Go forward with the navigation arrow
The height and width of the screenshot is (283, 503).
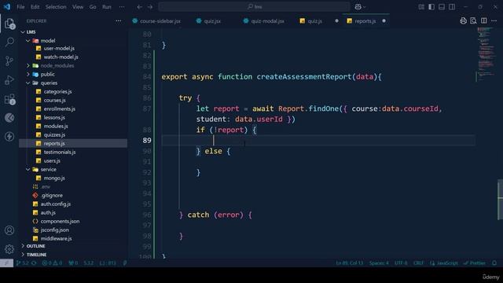coord(150,7)
